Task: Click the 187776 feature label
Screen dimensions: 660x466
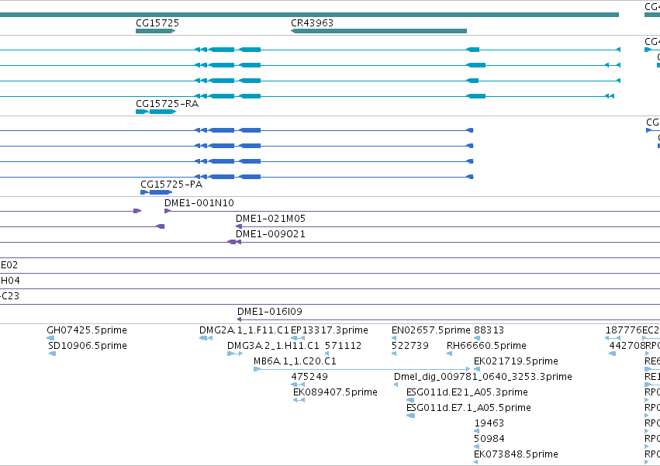Action: click(624, 330)
